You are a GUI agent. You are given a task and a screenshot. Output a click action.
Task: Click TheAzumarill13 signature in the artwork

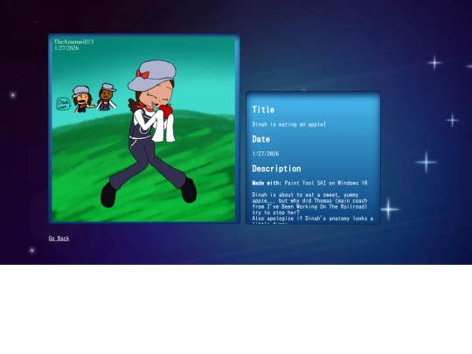pyautogui.click(x=73, y=42)
